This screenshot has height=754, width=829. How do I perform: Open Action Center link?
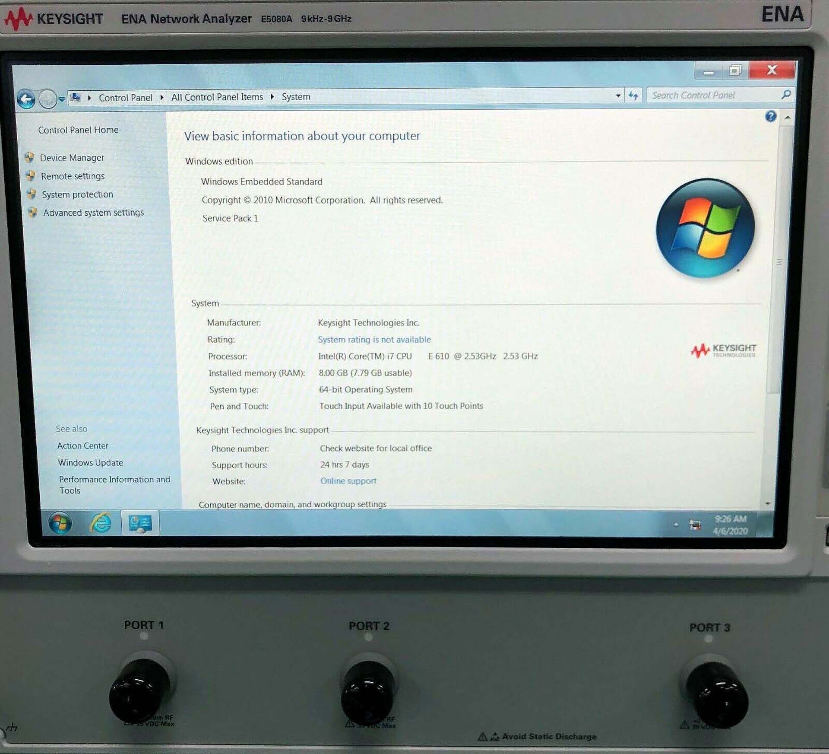coord(83,445)
